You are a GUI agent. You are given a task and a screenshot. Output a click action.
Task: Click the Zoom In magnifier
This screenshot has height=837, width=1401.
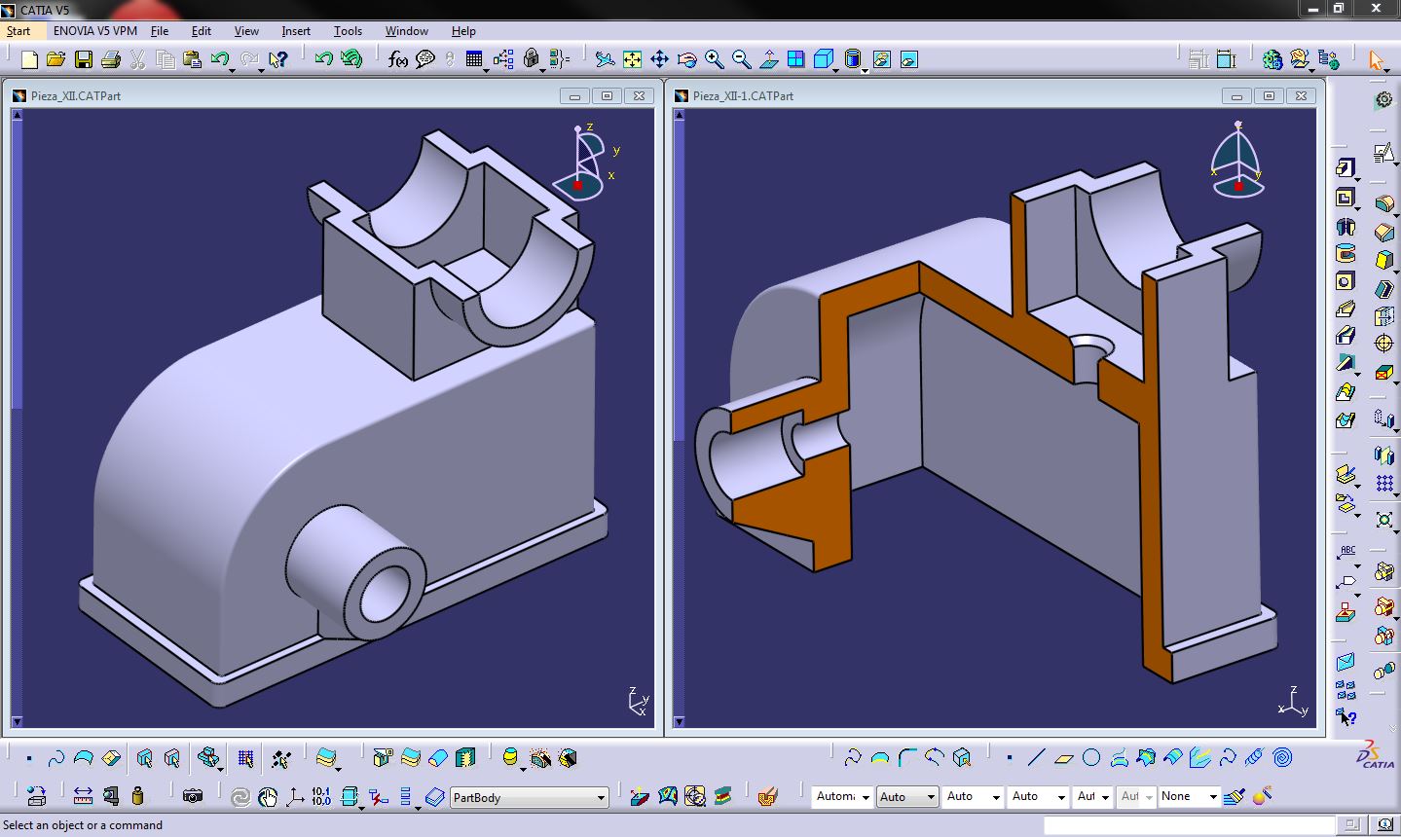point(714,59)
